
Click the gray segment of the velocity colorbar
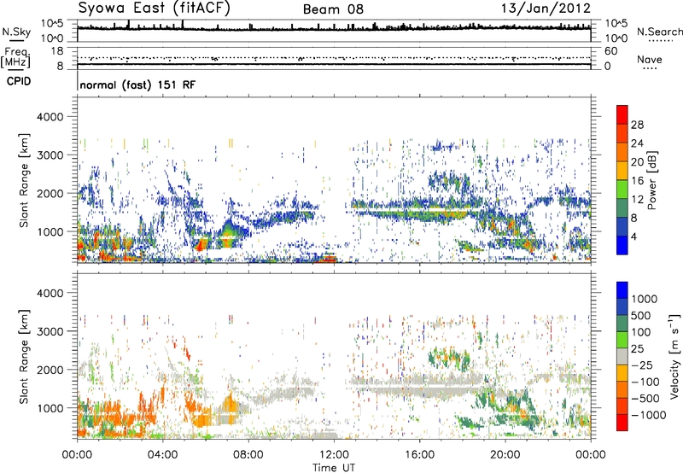[622, 356]
